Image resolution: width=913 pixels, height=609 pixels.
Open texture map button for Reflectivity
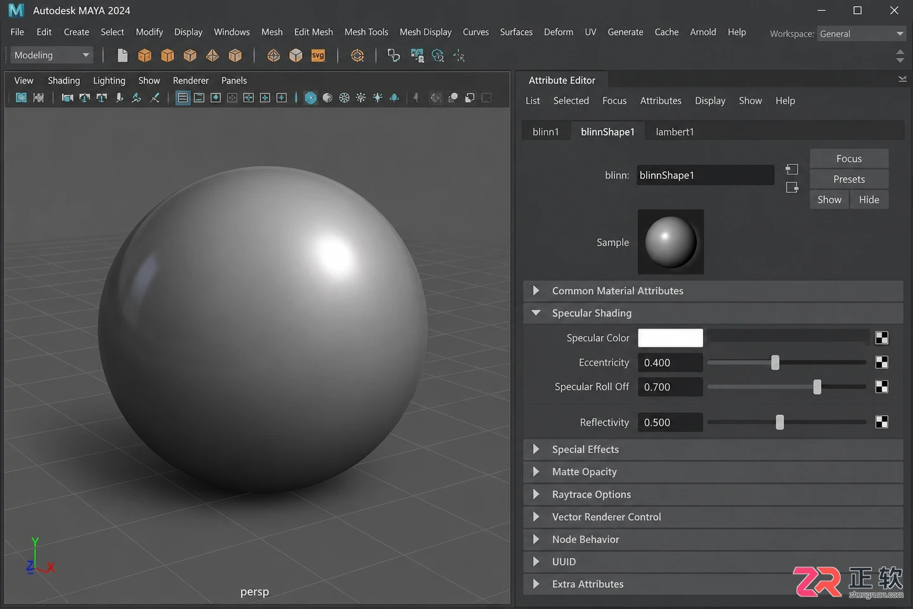[881, 422]
